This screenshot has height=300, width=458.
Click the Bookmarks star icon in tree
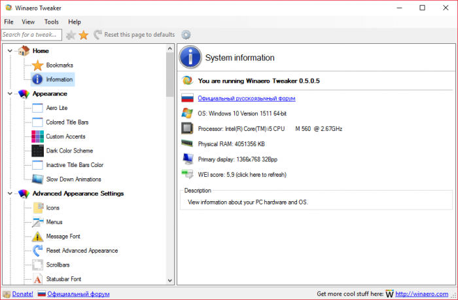point(37,66)
